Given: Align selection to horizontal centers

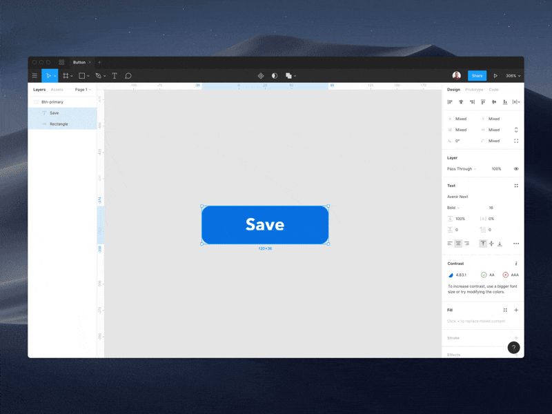Looking at the screenshot, I should tap(461, 102).
